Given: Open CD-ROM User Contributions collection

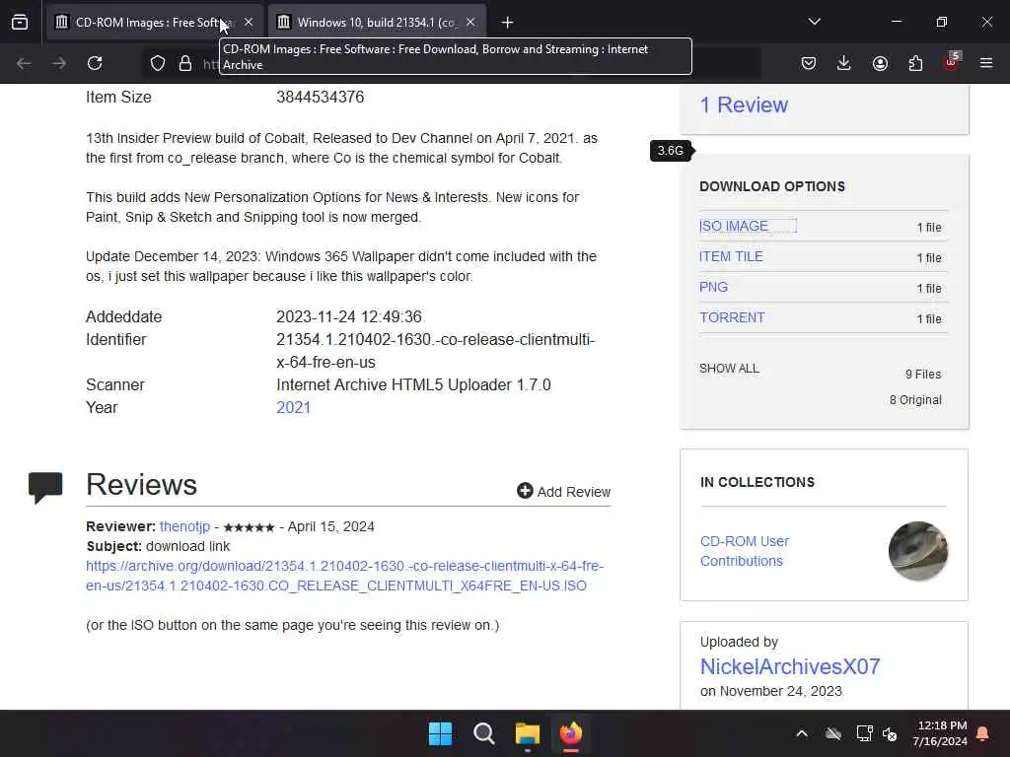Looking at the screenshot, I should [745, 551].
